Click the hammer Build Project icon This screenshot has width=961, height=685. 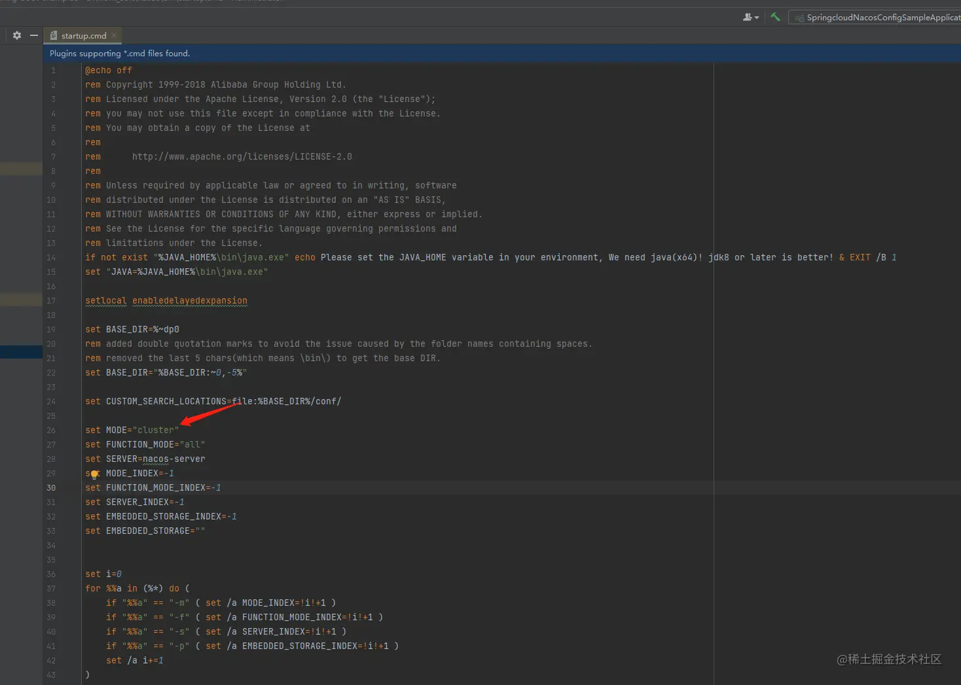point(775,17)
